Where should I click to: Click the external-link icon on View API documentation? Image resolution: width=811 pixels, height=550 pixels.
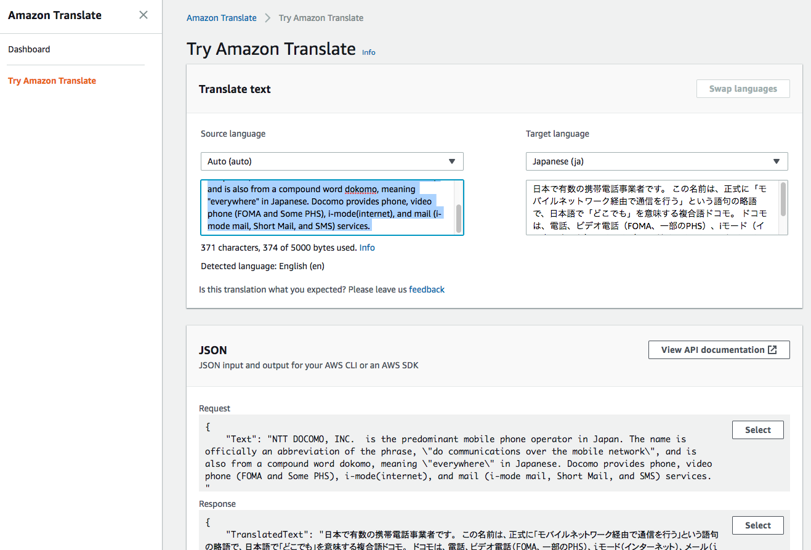click(773, 349)
